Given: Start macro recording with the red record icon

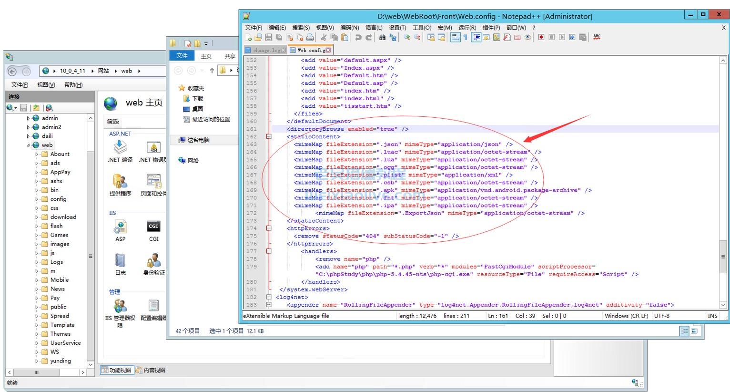Looking at the screenshot, I should 541,37.
